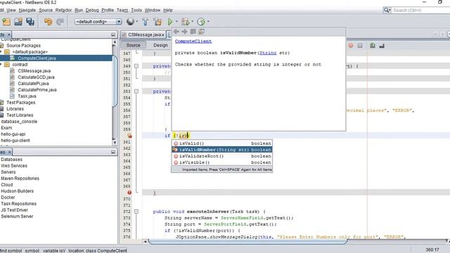This screenshot has height=253, width=450.
Task: Open the Navigate menu
Action: click(x=27, y=10)
